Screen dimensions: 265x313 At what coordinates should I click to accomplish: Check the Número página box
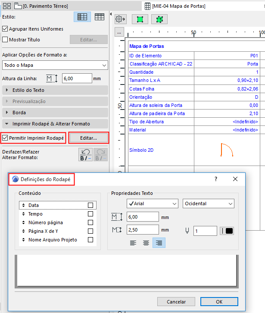click(x=90, y=222)
